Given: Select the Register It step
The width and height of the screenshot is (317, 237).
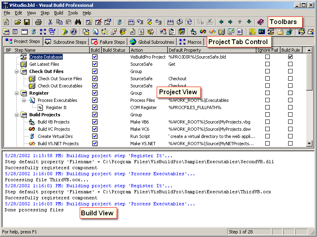Looking at the screenshot, I should pyautogui.click(x=56, y=107).
